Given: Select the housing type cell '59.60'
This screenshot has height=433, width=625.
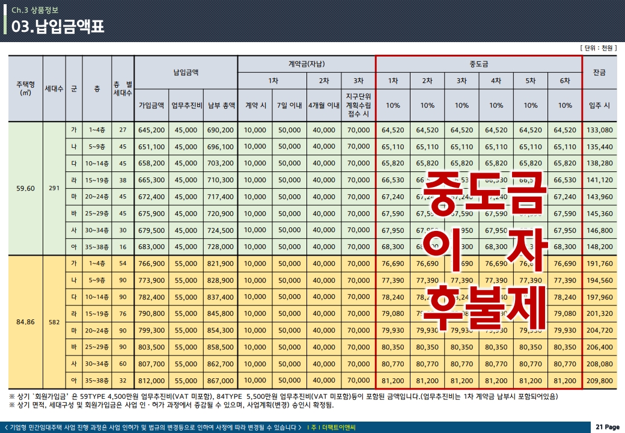Looking at the screenshot, I should [x=25, y=188].
